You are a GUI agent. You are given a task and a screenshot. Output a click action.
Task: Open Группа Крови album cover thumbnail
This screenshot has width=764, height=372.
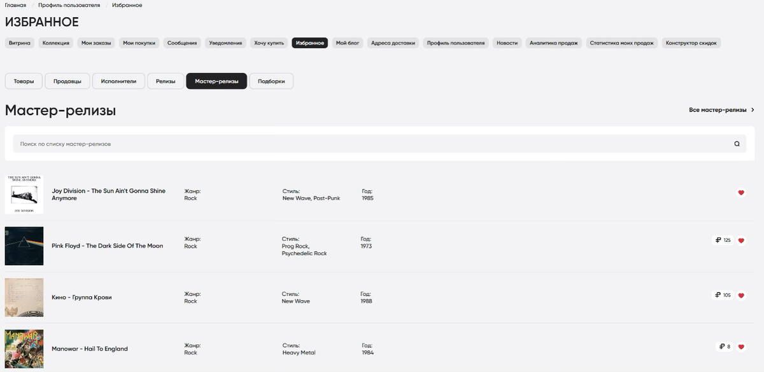(x=24, y=298)
